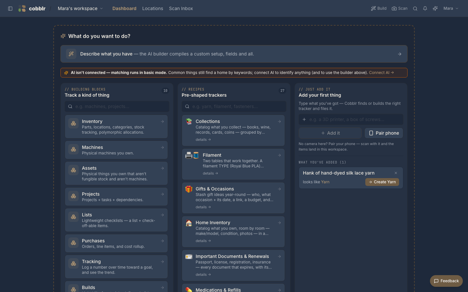Click arrow on Purchases card

162,241
